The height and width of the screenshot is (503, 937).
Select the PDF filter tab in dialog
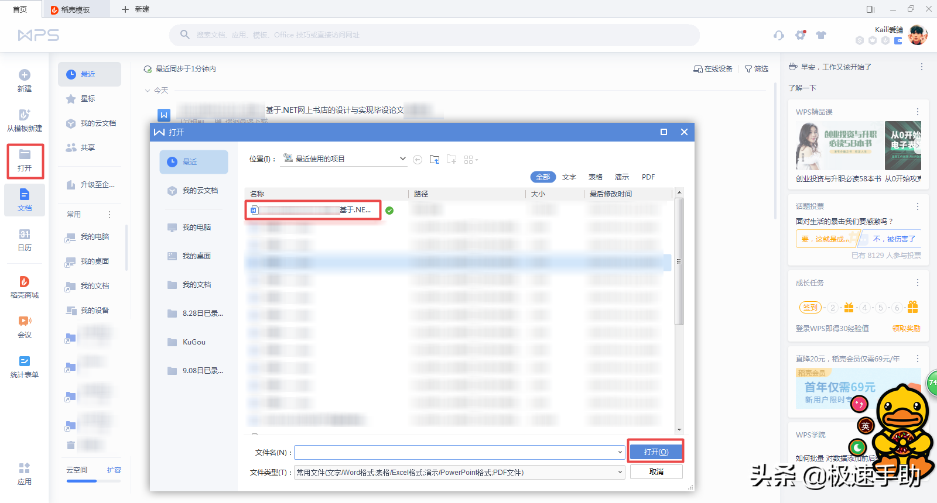tap(648, 177)
